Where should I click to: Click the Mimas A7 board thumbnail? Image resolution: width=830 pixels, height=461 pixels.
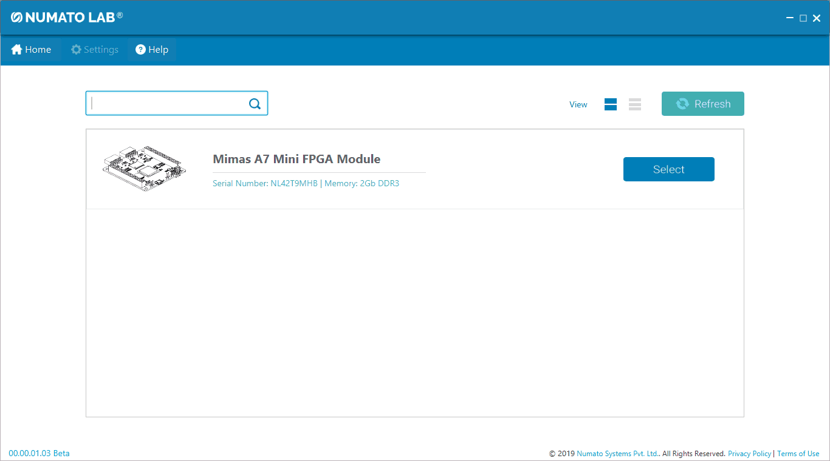click(x=144, y=169)
